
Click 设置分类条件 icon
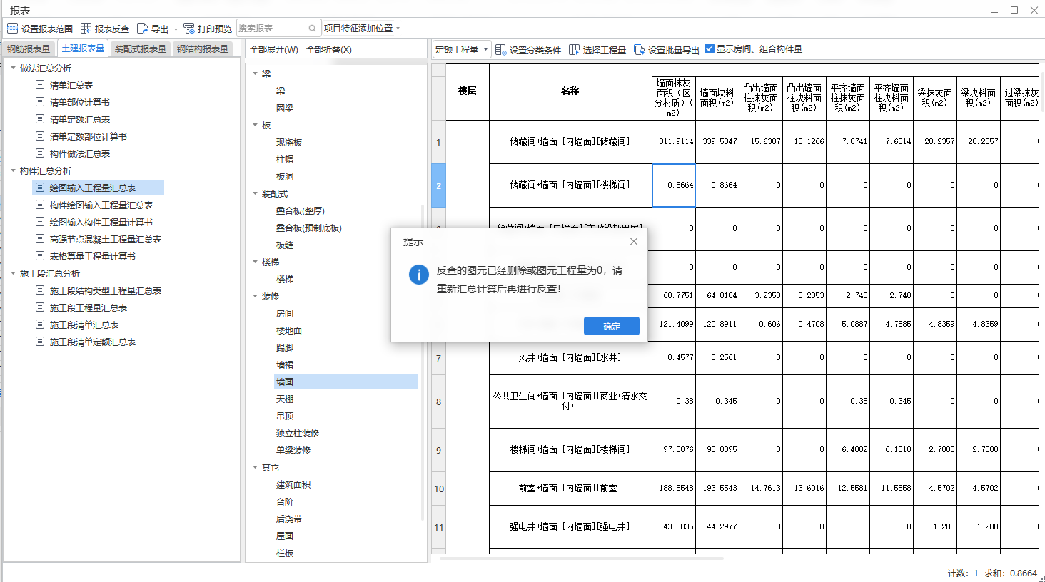(500, 50)
